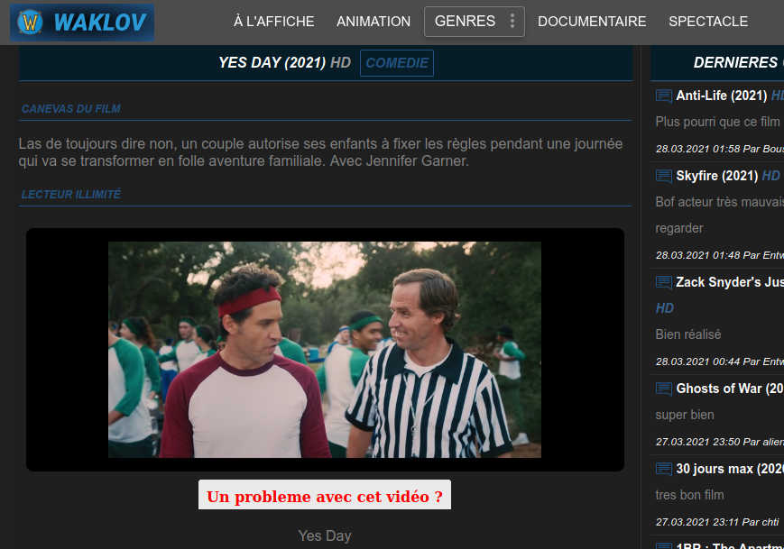Viewport: 784px width, 549px height.
Task: Click comment icon beside Anti-Life (2021)
Action: 664,96
